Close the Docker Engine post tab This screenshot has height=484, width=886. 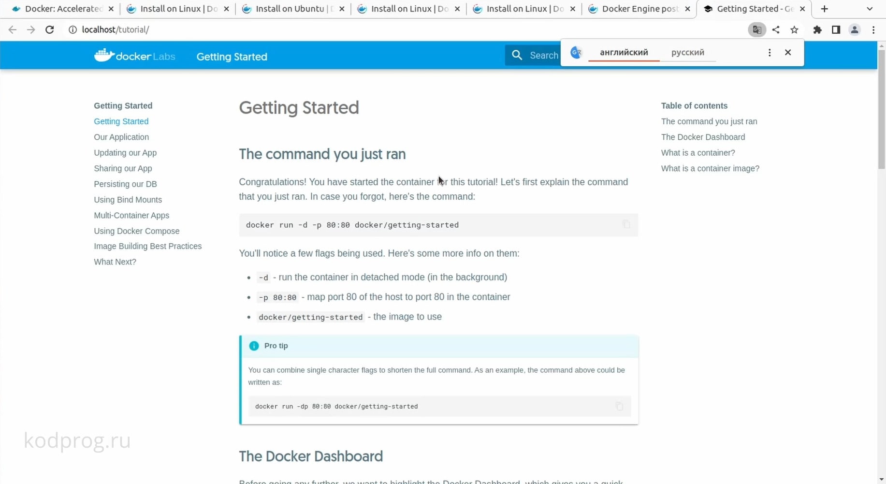pos(687,9)
